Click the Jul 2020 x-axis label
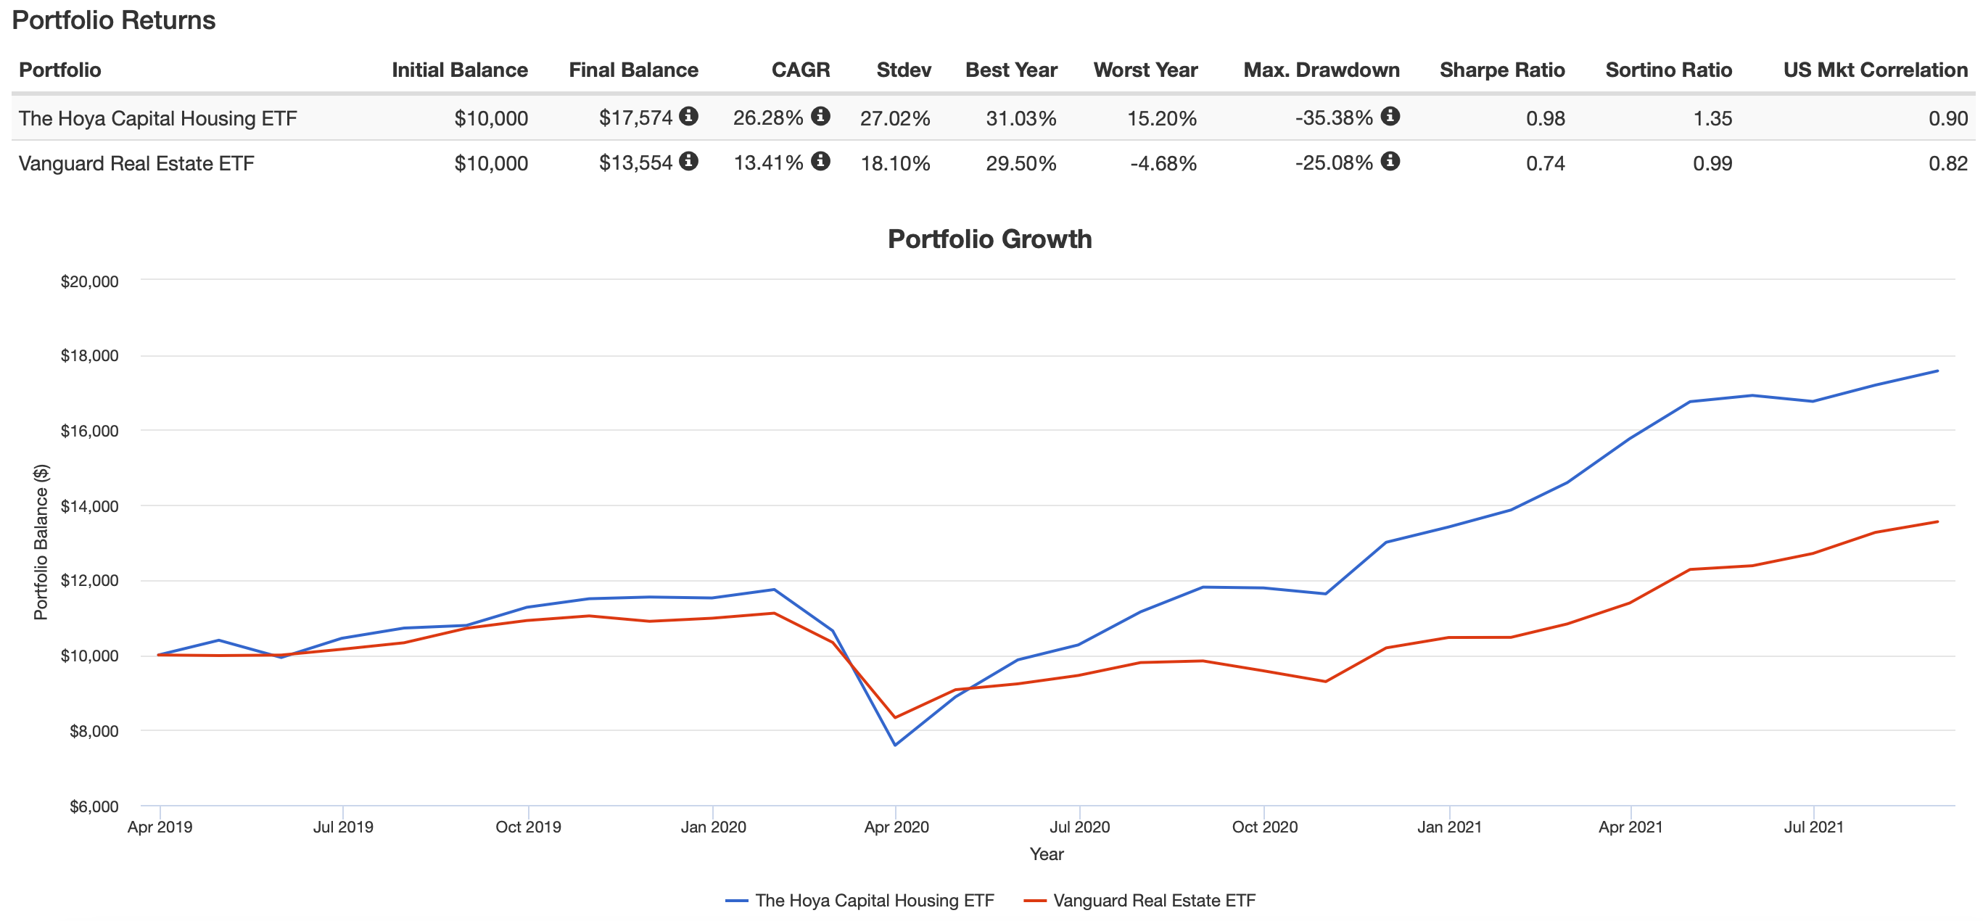 point(1080,827)
